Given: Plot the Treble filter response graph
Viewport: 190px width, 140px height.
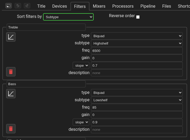Looking at the screenshot, I should (x=11, y=37).
